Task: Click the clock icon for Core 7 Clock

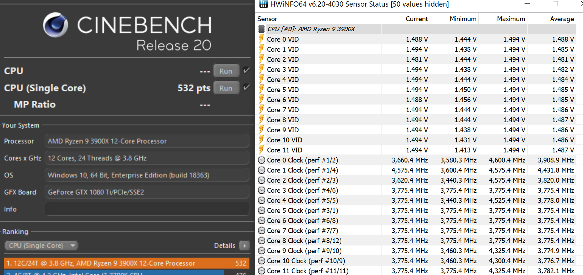Action: (262, 231)
